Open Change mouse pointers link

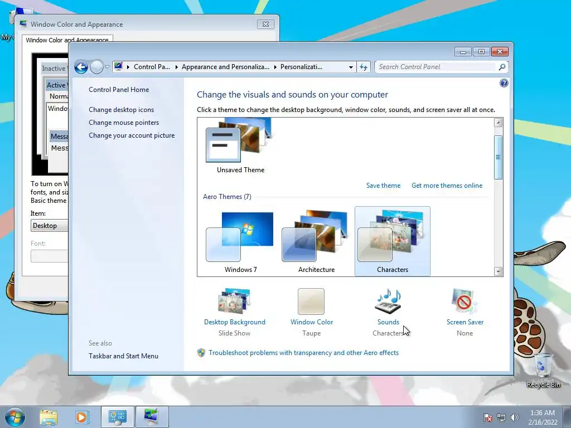coord(124,122)
